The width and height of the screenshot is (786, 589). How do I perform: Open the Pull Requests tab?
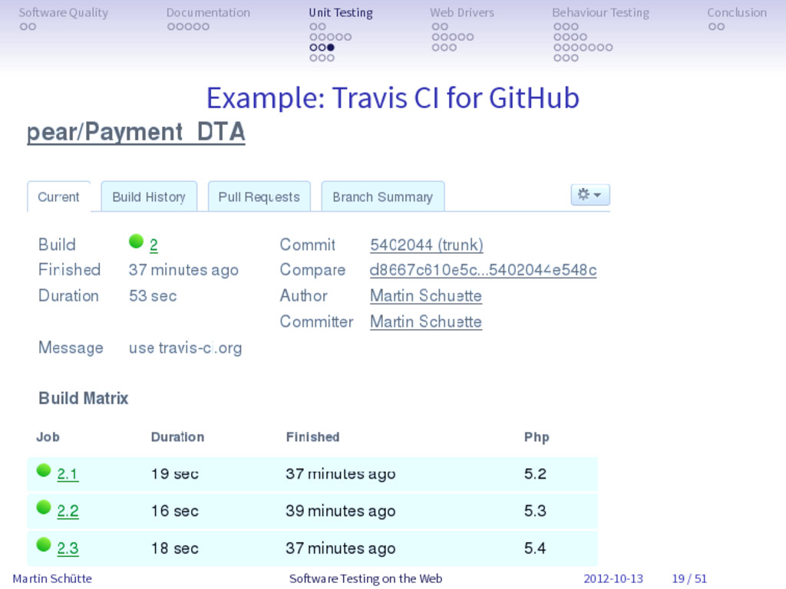259,197
